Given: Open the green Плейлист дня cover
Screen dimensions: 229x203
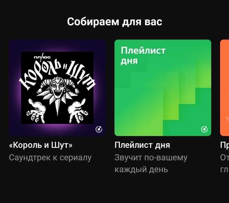Looking at the screenshot, I should pyautogui.click(x=163, y=88).
